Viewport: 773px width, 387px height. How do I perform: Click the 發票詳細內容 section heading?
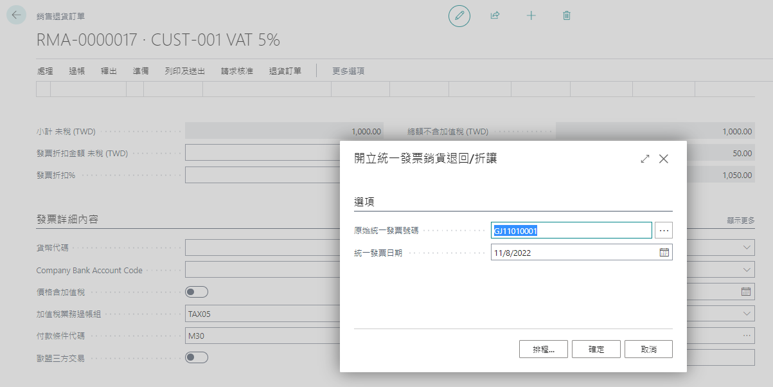point(67,219)
